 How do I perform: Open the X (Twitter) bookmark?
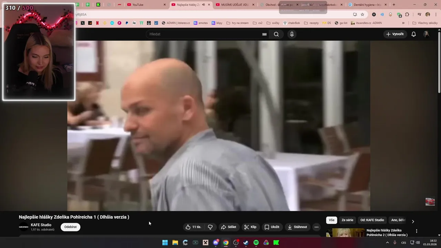pos(83,23)
